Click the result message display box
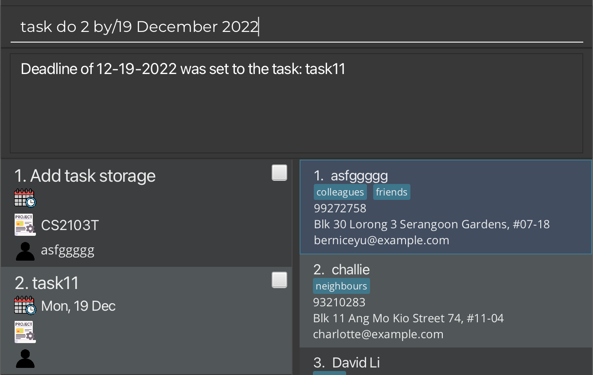This screenshot has height=375, width=593. click(296, 103)
